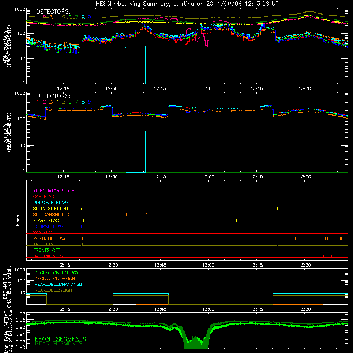353x353 pixels.
Task: Select detector 1 in the rear segments legend
Action: coord(38,102)
